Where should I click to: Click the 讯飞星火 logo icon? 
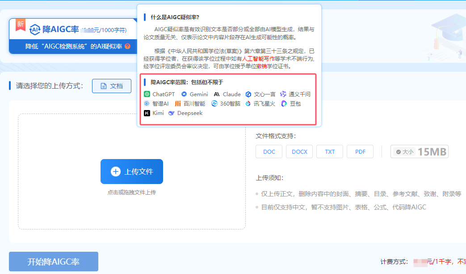click(x=248, y=103)
